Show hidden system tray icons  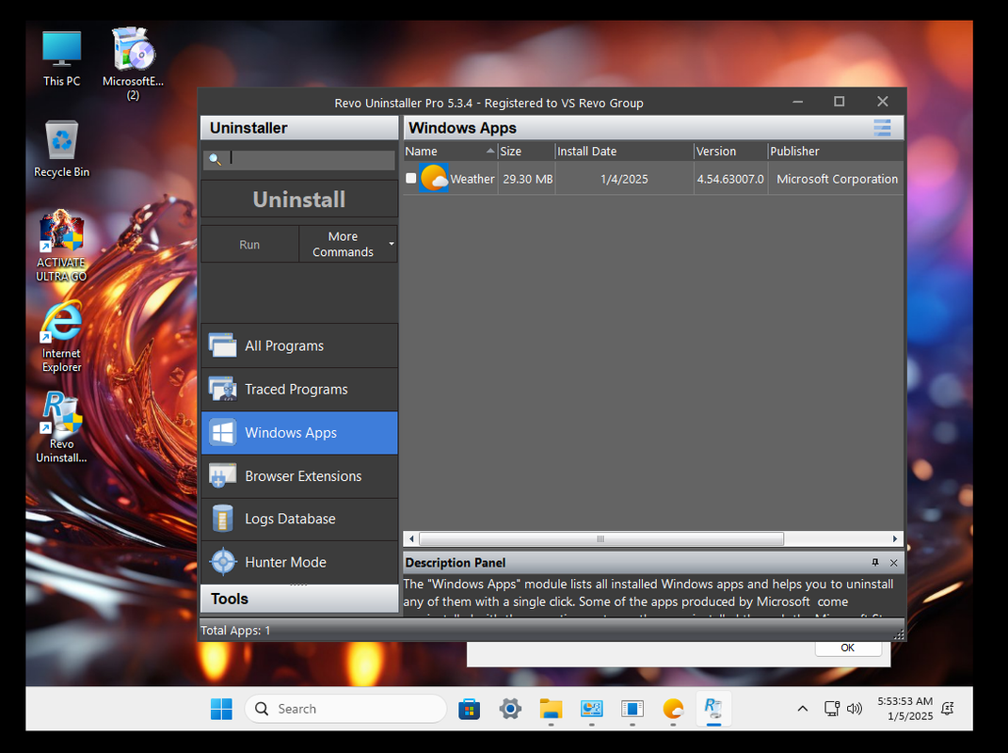pos(802,709)
